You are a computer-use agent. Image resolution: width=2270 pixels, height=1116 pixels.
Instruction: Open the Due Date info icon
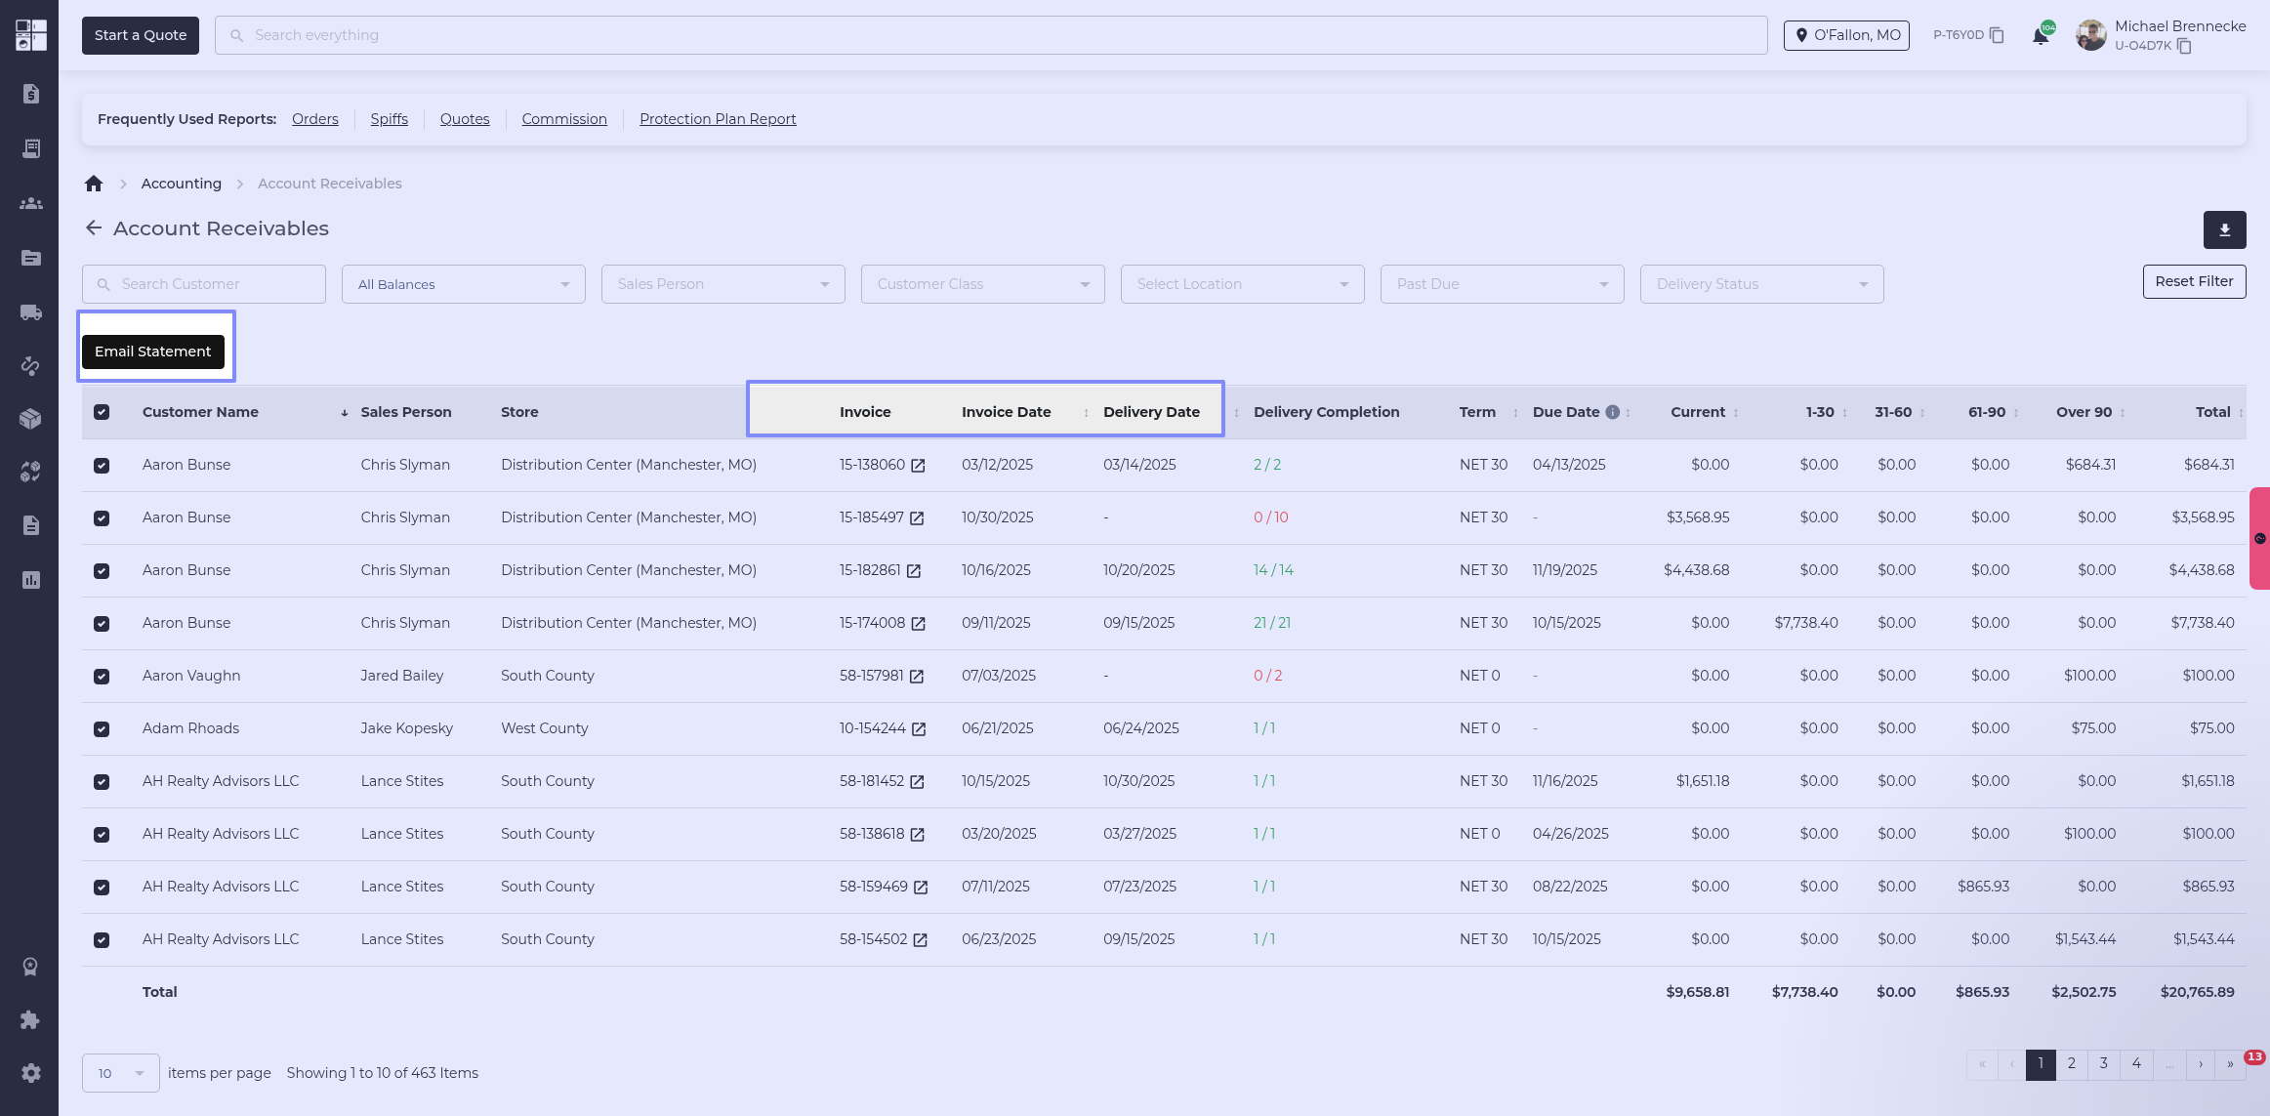click(x=1613, y=412)
